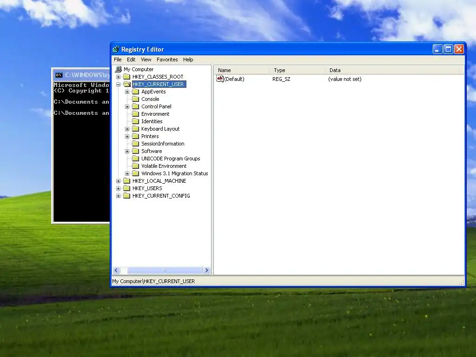Viewport: 476px width, 357px height.
Task: Click the Environment folder icon
Action: click(136, 114)
